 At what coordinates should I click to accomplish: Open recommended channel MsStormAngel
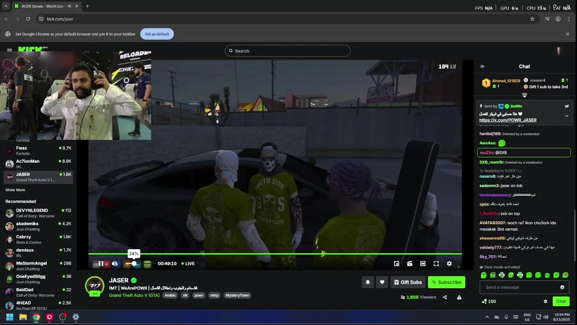[38, 266]
